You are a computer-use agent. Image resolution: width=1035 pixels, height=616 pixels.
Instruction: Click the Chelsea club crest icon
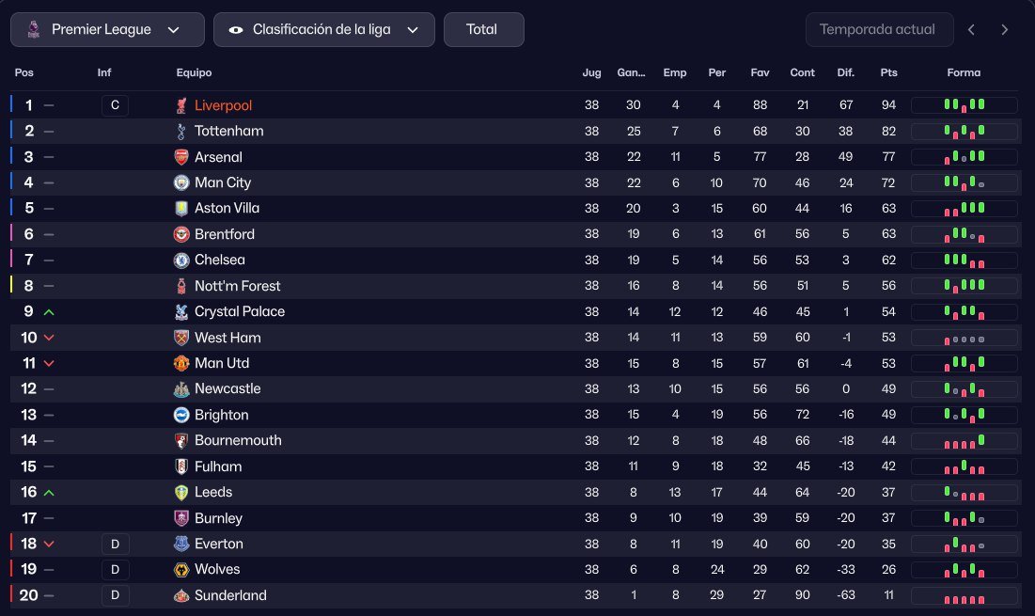point(181,260)
